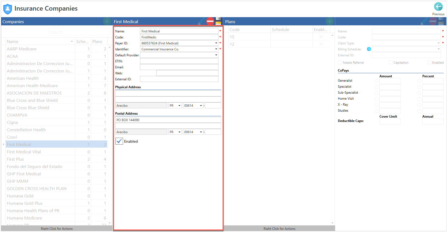
Task: Select Blue Cross and Blue Shield row
Action: (56, 100)
